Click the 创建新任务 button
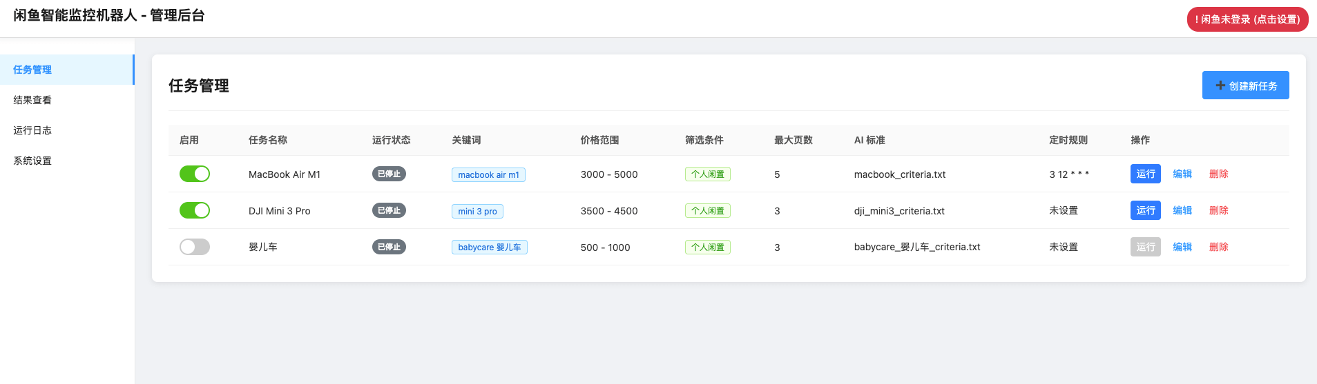 (x=1245, y=85)
